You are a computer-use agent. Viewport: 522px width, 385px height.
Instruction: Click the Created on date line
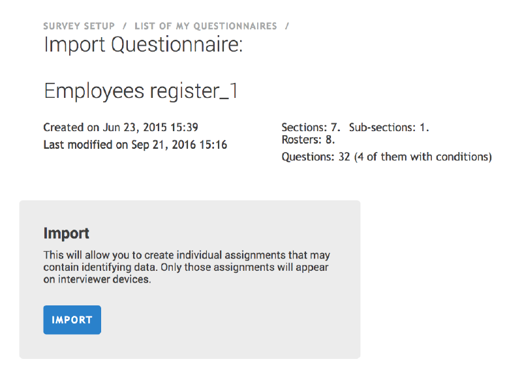(x=121, y=127)
